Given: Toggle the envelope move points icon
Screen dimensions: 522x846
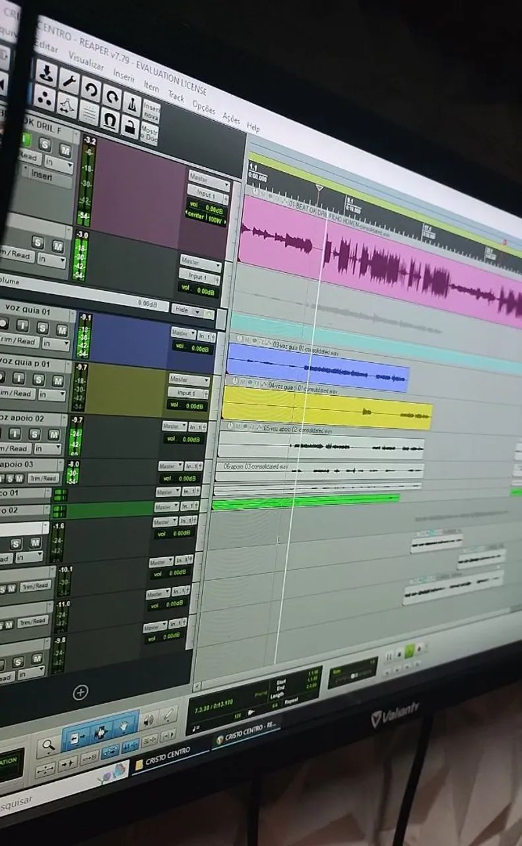Looking at the screenshot, I should coord(67,106).
